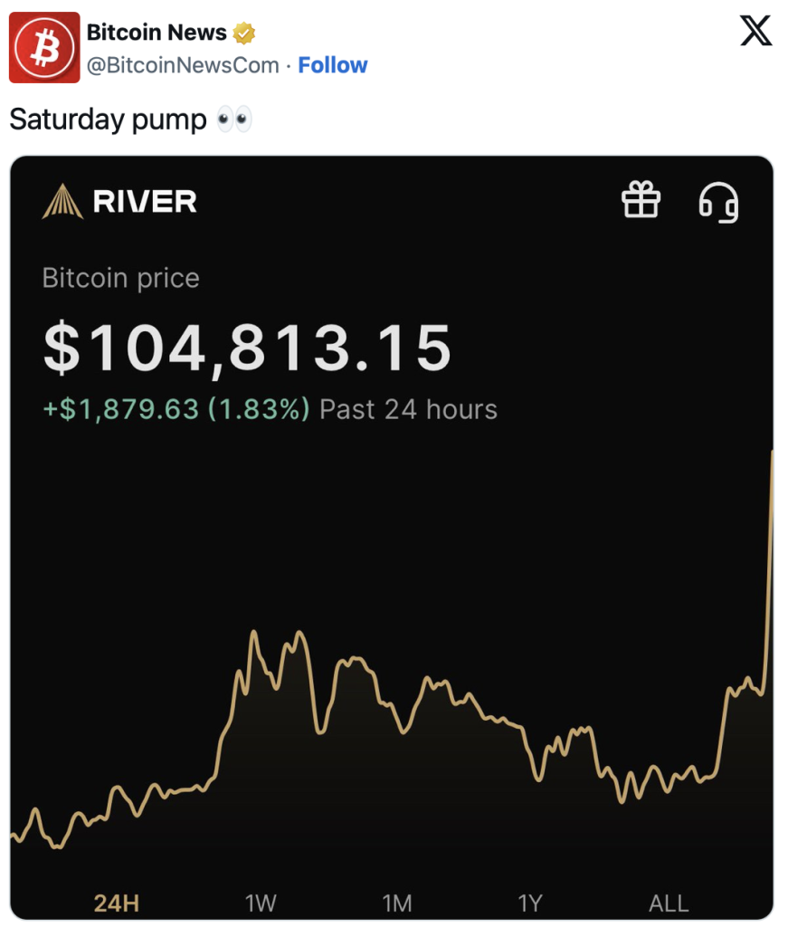
Task: Click the Bitcoin News display name
Action: [157, 33]
